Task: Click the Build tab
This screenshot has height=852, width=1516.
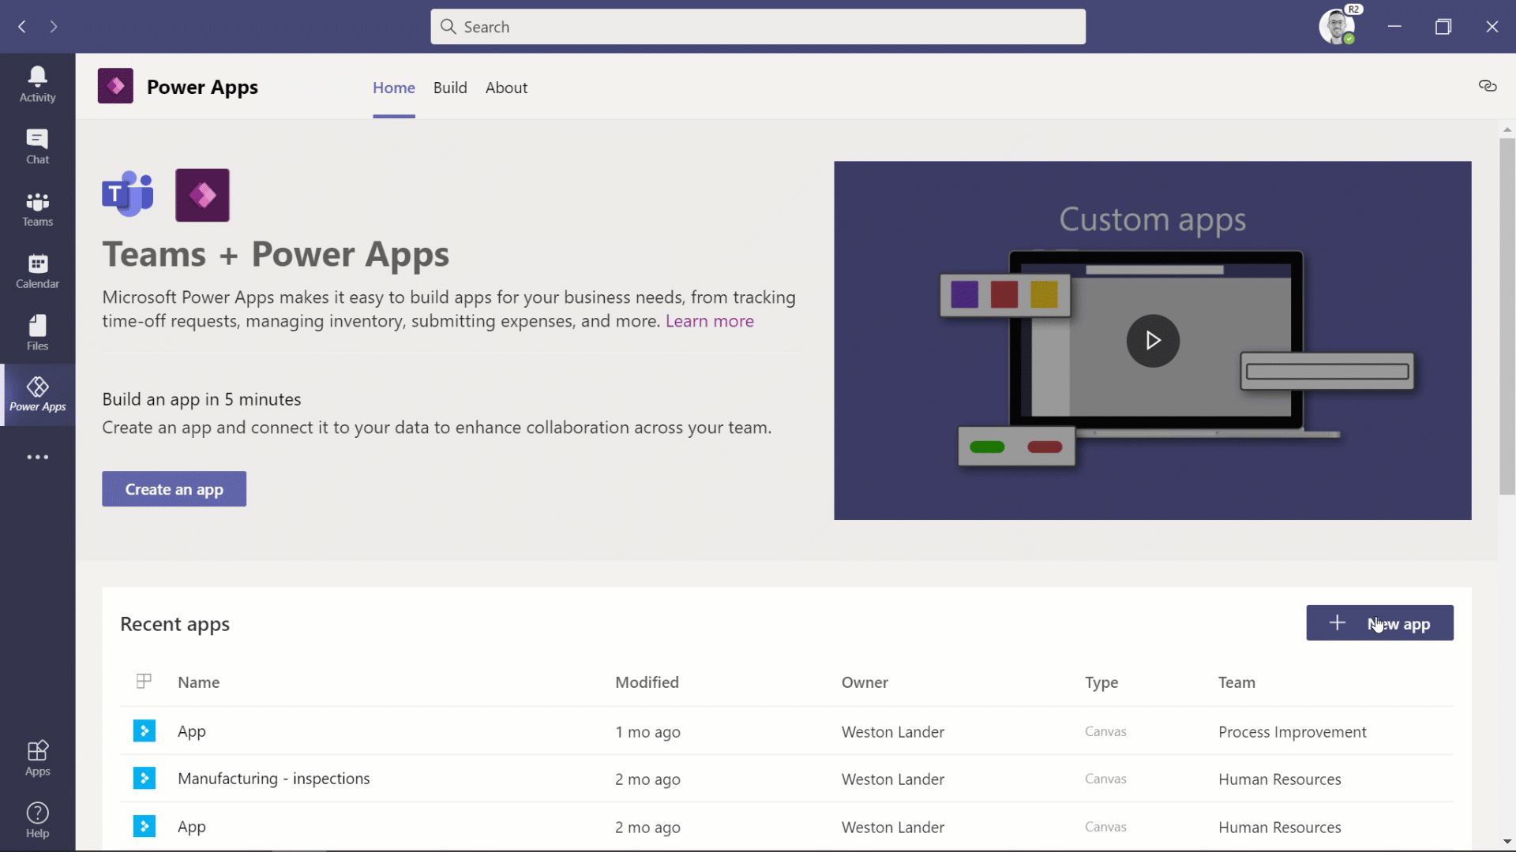Action: tap(450, 88)
